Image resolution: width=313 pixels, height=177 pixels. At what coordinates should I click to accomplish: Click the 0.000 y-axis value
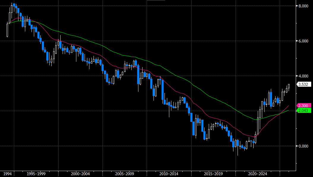point(303,146)
